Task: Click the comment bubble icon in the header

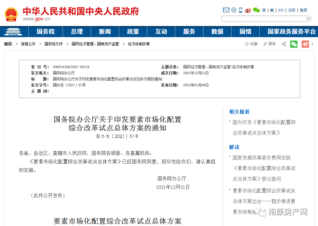Action: click(x=233, y=10)
